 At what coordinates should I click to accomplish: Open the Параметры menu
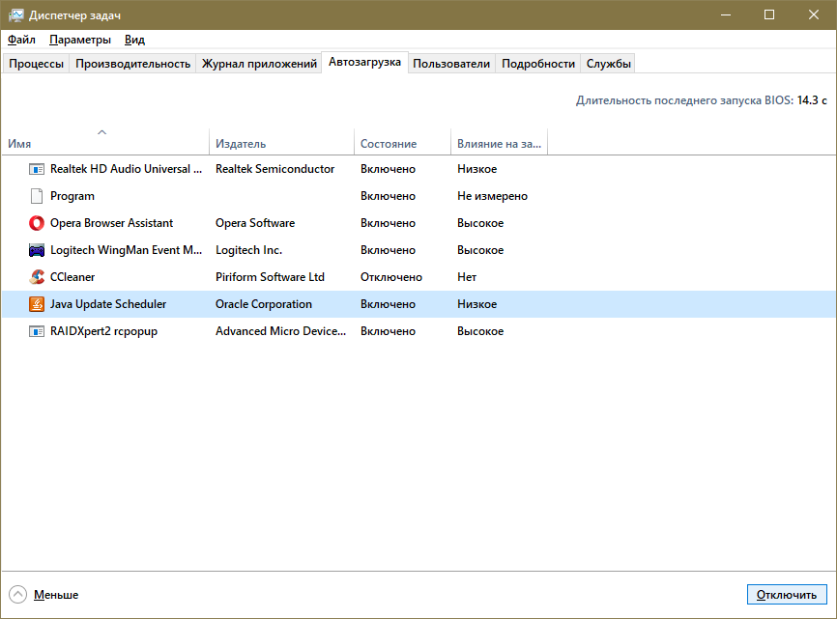pyautogui.click(x=80, y=40)
